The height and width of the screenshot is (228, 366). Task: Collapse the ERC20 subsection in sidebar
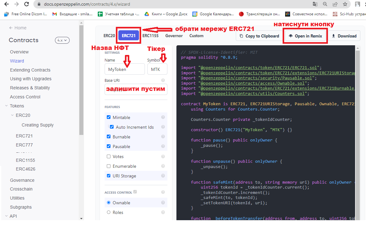(12, 115)
